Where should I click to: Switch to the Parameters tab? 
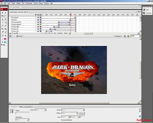(x=28, y=107)
